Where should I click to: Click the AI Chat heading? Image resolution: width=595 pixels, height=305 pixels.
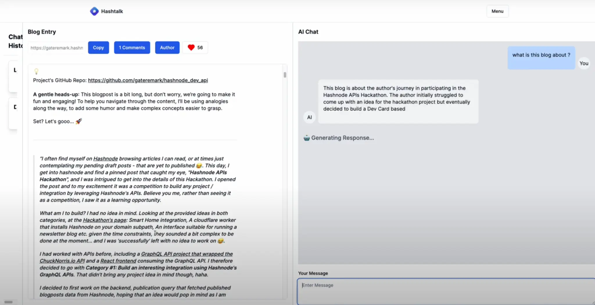pos(308,32)
